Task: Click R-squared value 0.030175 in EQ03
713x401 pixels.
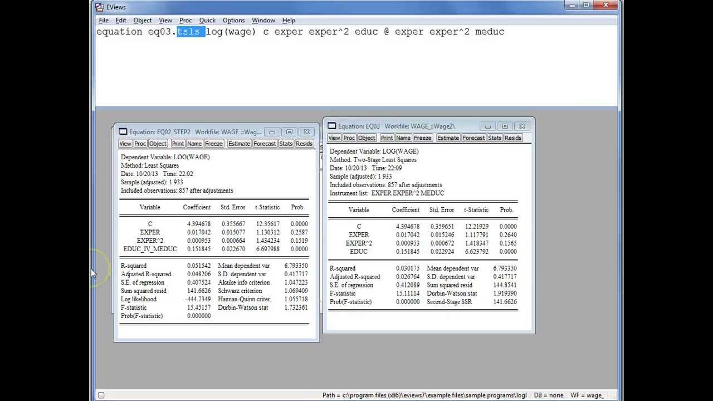Action: pyautogui.click(x=408, y=268)
